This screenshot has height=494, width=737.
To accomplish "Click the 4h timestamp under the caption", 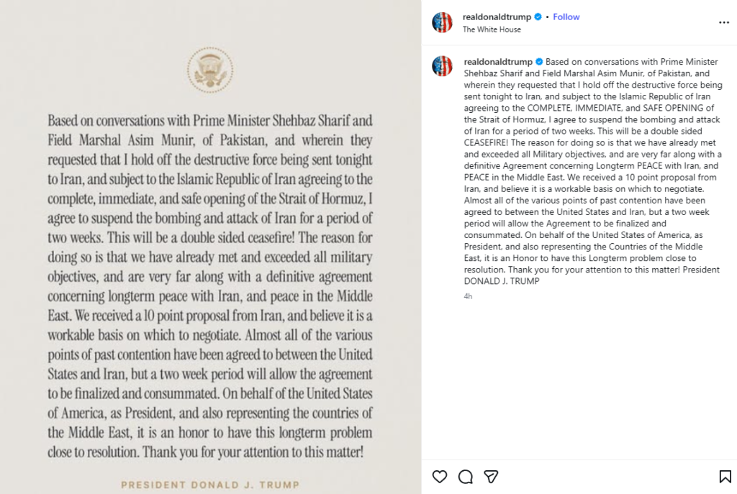I will 468,296.
